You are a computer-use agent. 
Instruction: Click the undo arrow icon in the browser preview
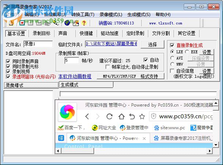tap(132, 116)
